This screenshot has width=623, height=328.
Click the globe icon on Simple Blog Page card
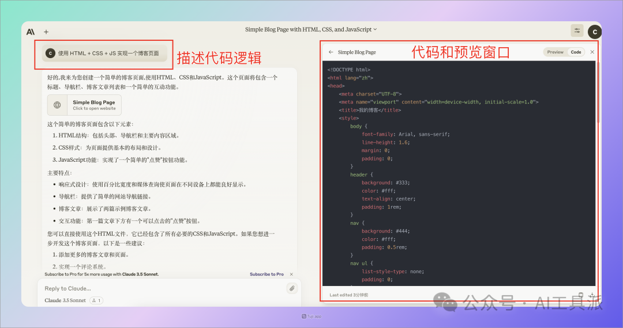pyautogui.click(x=57, y=105)
